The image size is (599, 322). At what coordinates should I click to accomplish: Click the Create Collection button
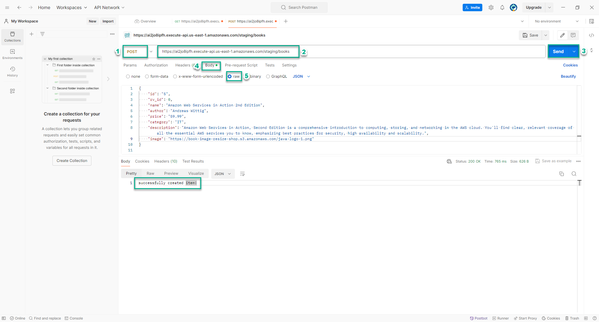[72, 161]
